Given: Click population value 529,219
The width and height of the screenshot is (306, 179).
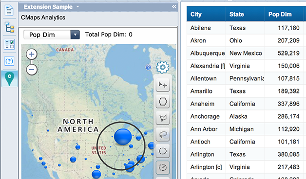Looking at the screenshot, I should [288, 53].
